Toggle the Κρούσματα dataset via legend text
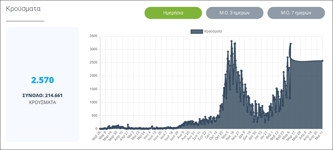This screenshot has width=333, height=150. [x=213, y=31]
